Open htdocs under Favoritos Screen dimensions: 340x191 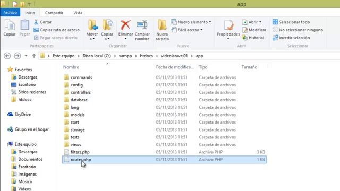[25, 100]
